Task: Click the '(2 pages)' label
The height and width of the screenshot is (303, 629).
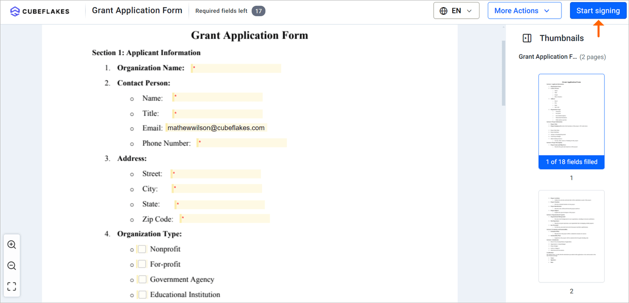Action: (593, 57)
